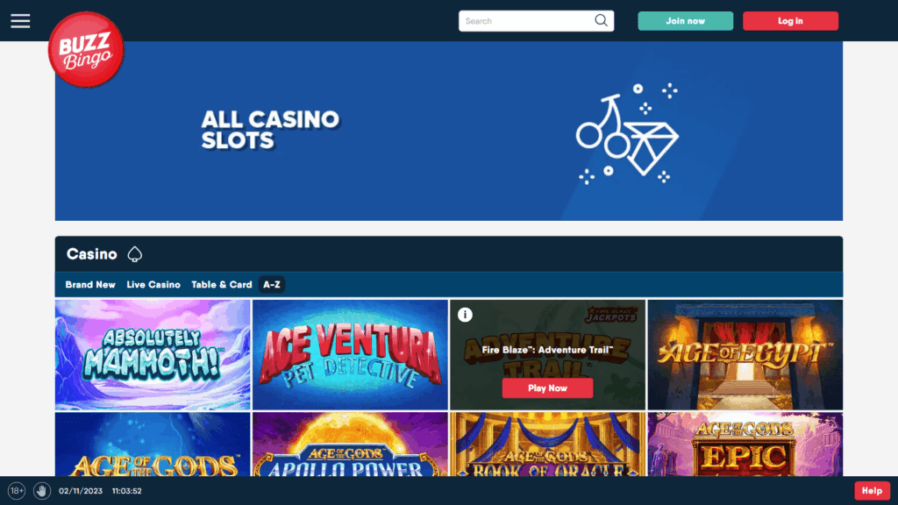Open the Help button
The width and height of the screenshot is (898, 505).
pyautogui.click(x=873, y=491)
